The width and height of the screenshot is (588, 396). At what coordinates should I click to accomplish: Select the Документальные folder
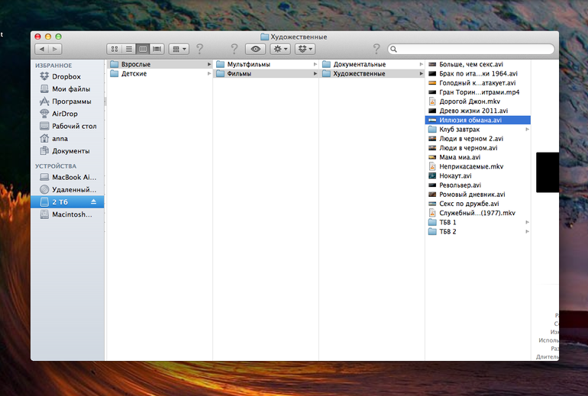(x=359, y=64)
